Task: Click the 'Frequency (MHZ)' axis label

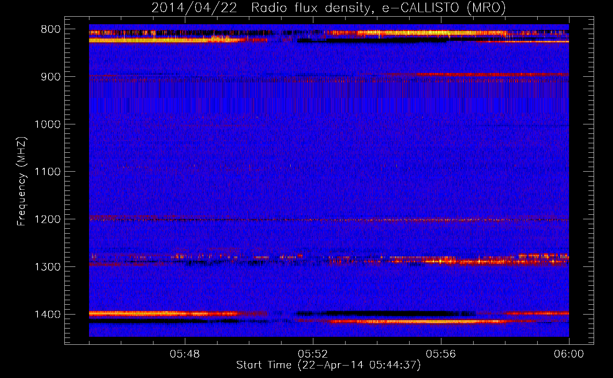Action: (22, 181)
